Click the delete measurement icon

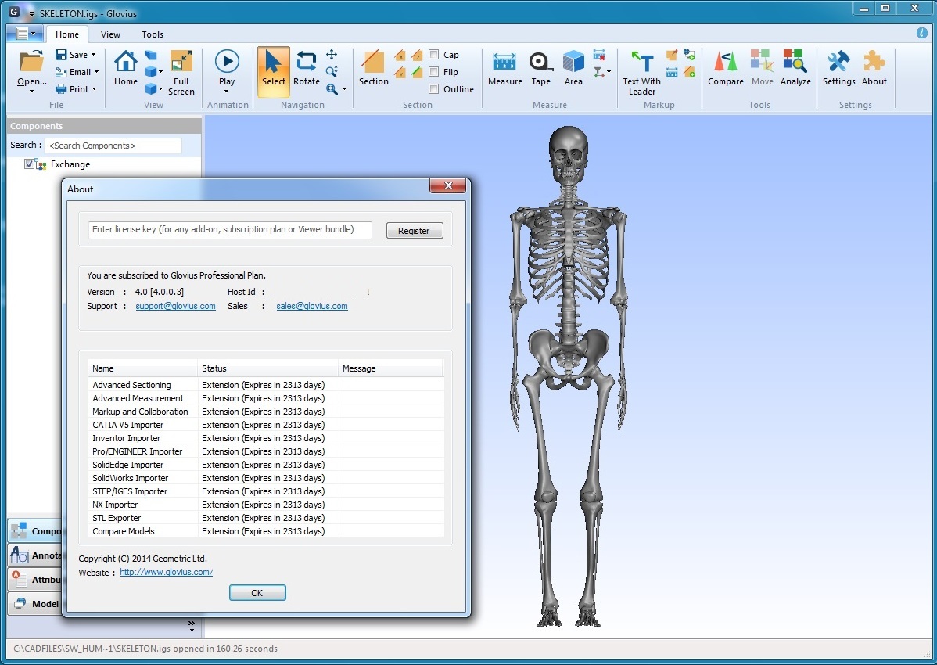pyautogui.click(x=599, y=55)
